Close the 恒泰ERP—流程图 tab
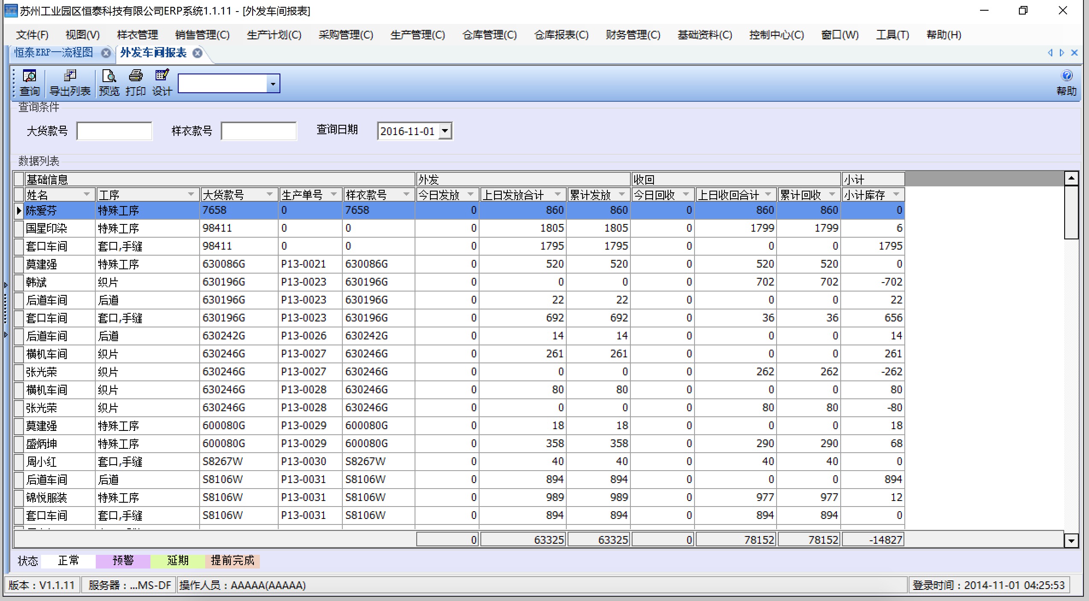 pyautogui.click(x=106, y=53)
